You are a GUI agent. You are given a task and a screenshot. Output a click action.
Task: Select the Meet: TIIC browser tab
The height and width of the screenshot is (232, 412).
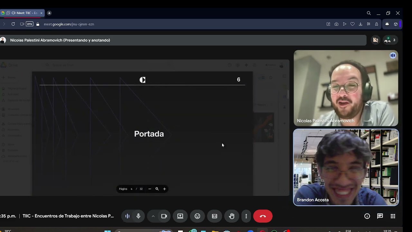click(23, 13)
